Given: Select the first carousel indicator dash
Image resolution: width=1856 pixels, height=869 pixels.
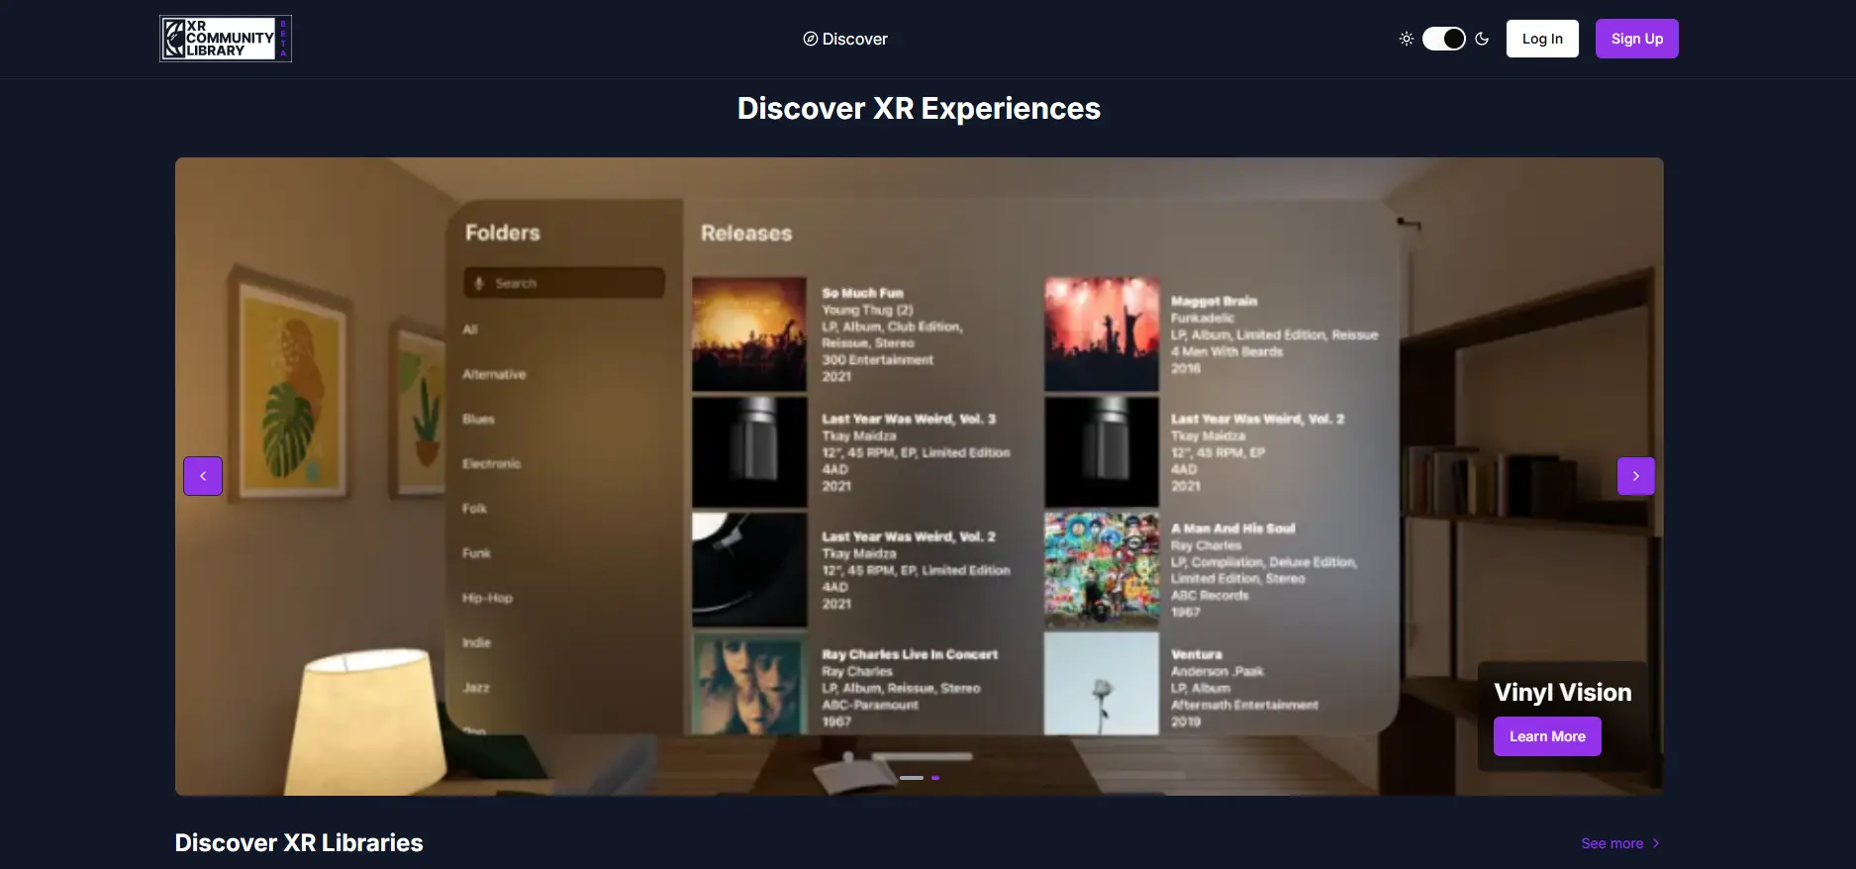Looking at the screenshot, I should 912,778.
